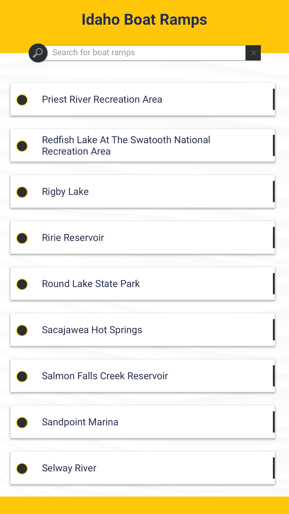Image resolution: width=289 pixels, height=514 pixels.
Task: Click bullet icon beside Round Lake State Park
Action: click(22, 284)
